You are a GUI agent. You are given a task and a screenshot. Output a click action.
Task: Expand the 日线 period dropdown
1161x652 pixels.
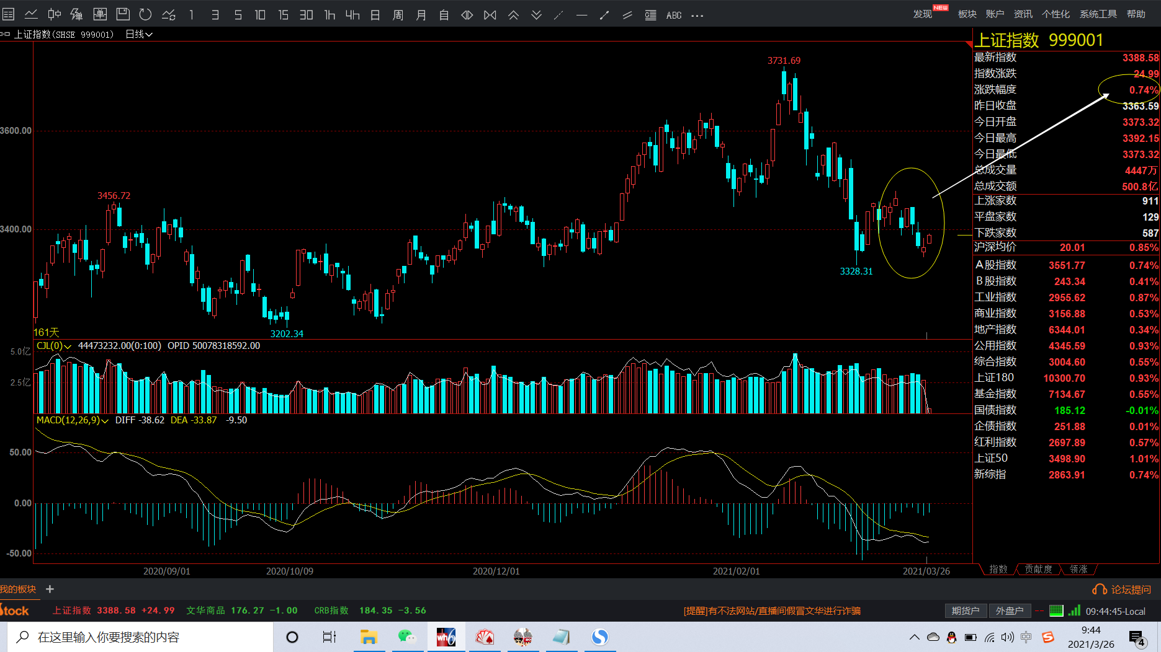pyautogui.click(x=139, y=34)
